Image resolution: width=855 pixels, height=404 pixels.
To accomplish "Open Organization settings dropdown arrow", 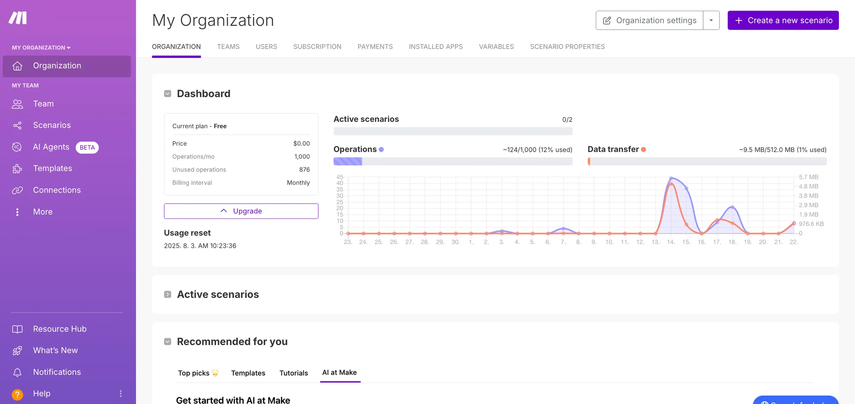I will pyautogui.click(x=711, y=20).
